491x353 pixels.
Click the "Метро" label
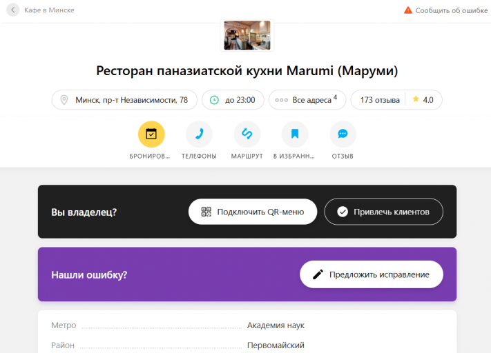64,325
